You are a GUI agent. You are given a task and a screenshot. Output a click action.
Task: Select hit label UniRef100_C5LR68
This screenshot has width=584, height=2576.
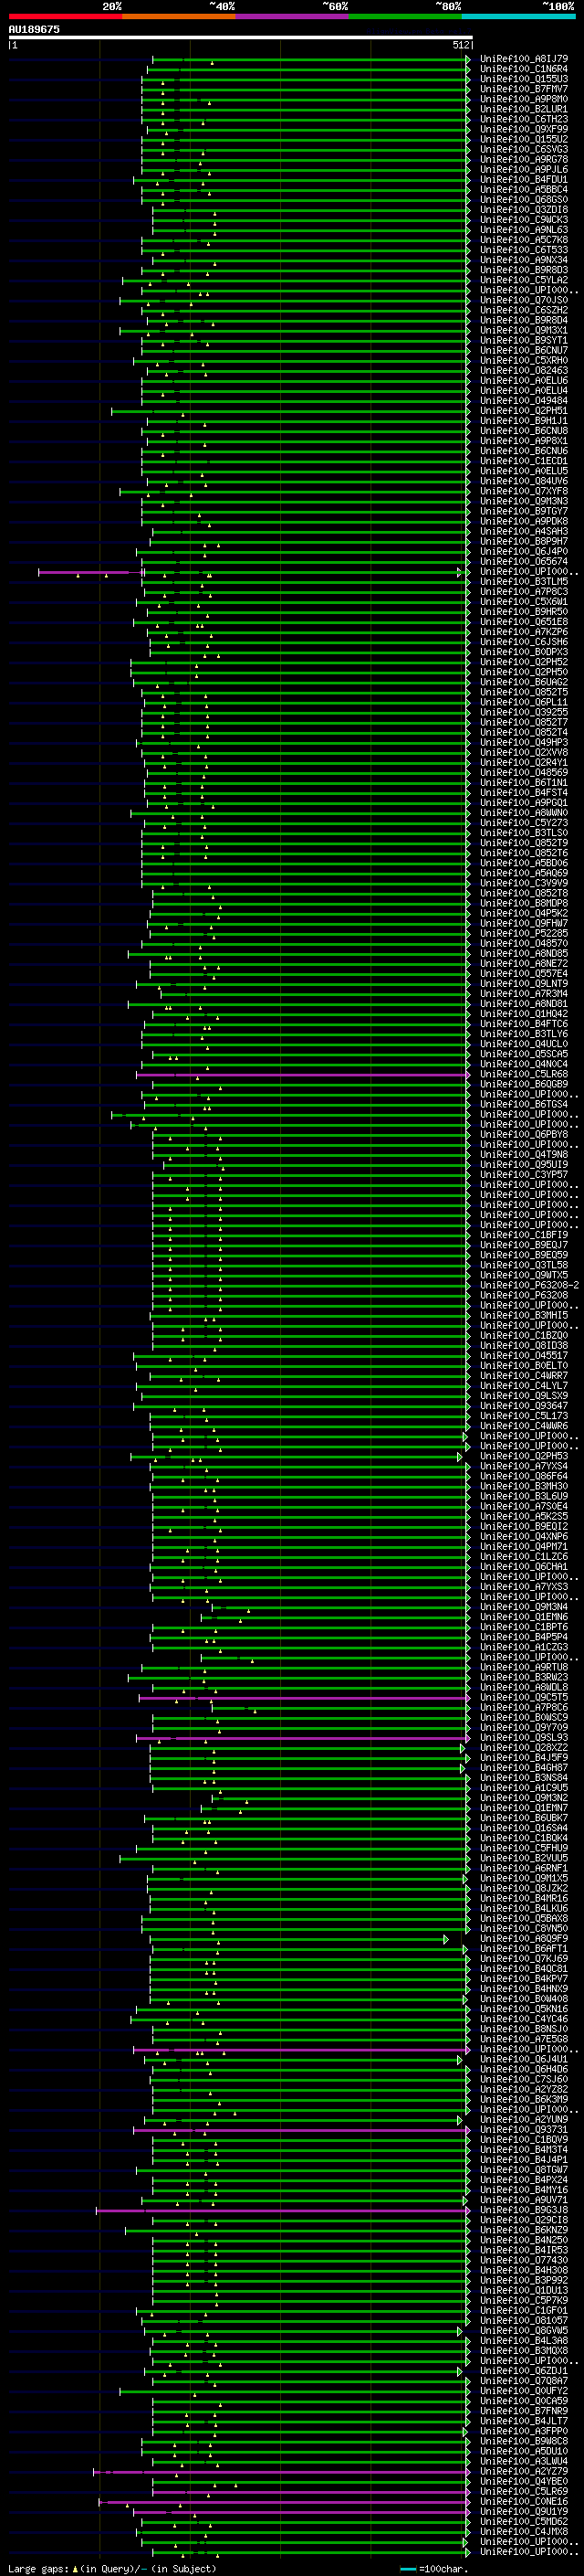pos(524,1074)
